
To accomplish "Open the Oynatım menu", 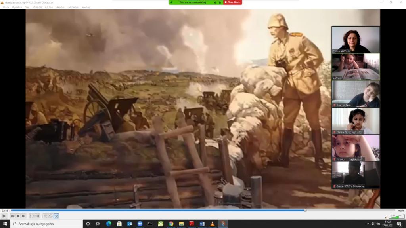I will (x=17, y=7).
